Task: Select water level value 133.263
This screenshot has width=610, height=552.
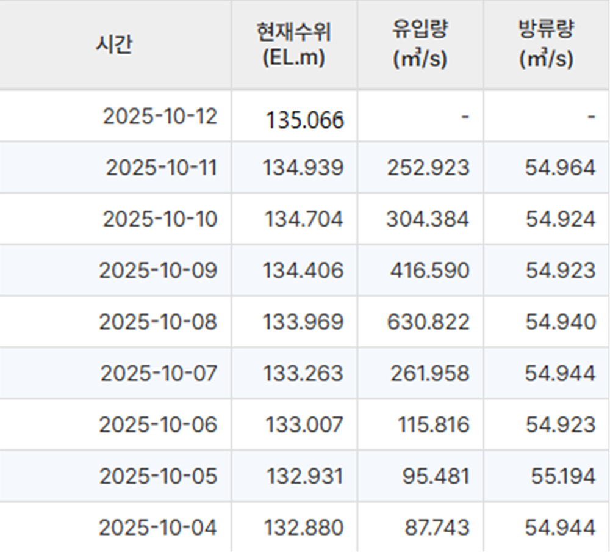Action: pos(303,372)
